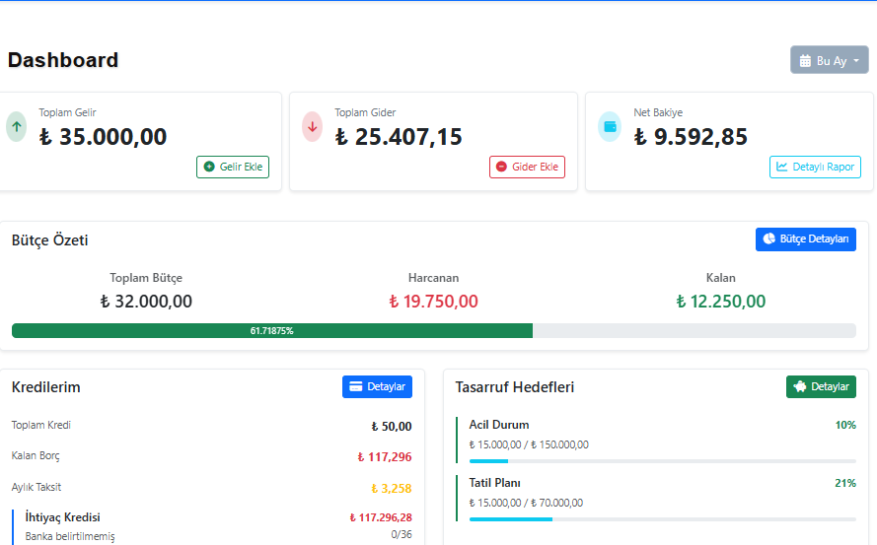The height and width of the screenshot is (545, 877).
Task: Click the Gelir Ekle button
Action: (233, 167)
